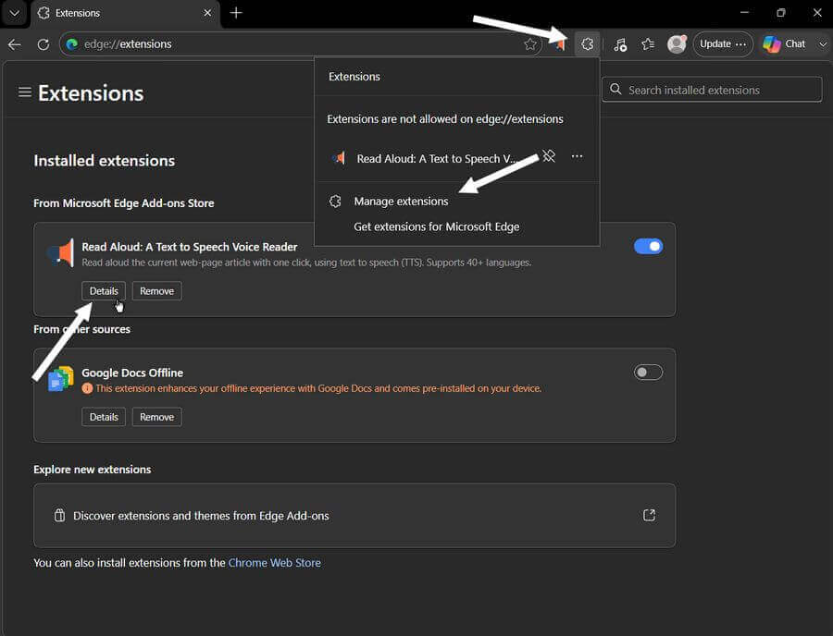Click the Edge logo in address bar
This screenshot has width=833, height=636.
pos(71,44)
